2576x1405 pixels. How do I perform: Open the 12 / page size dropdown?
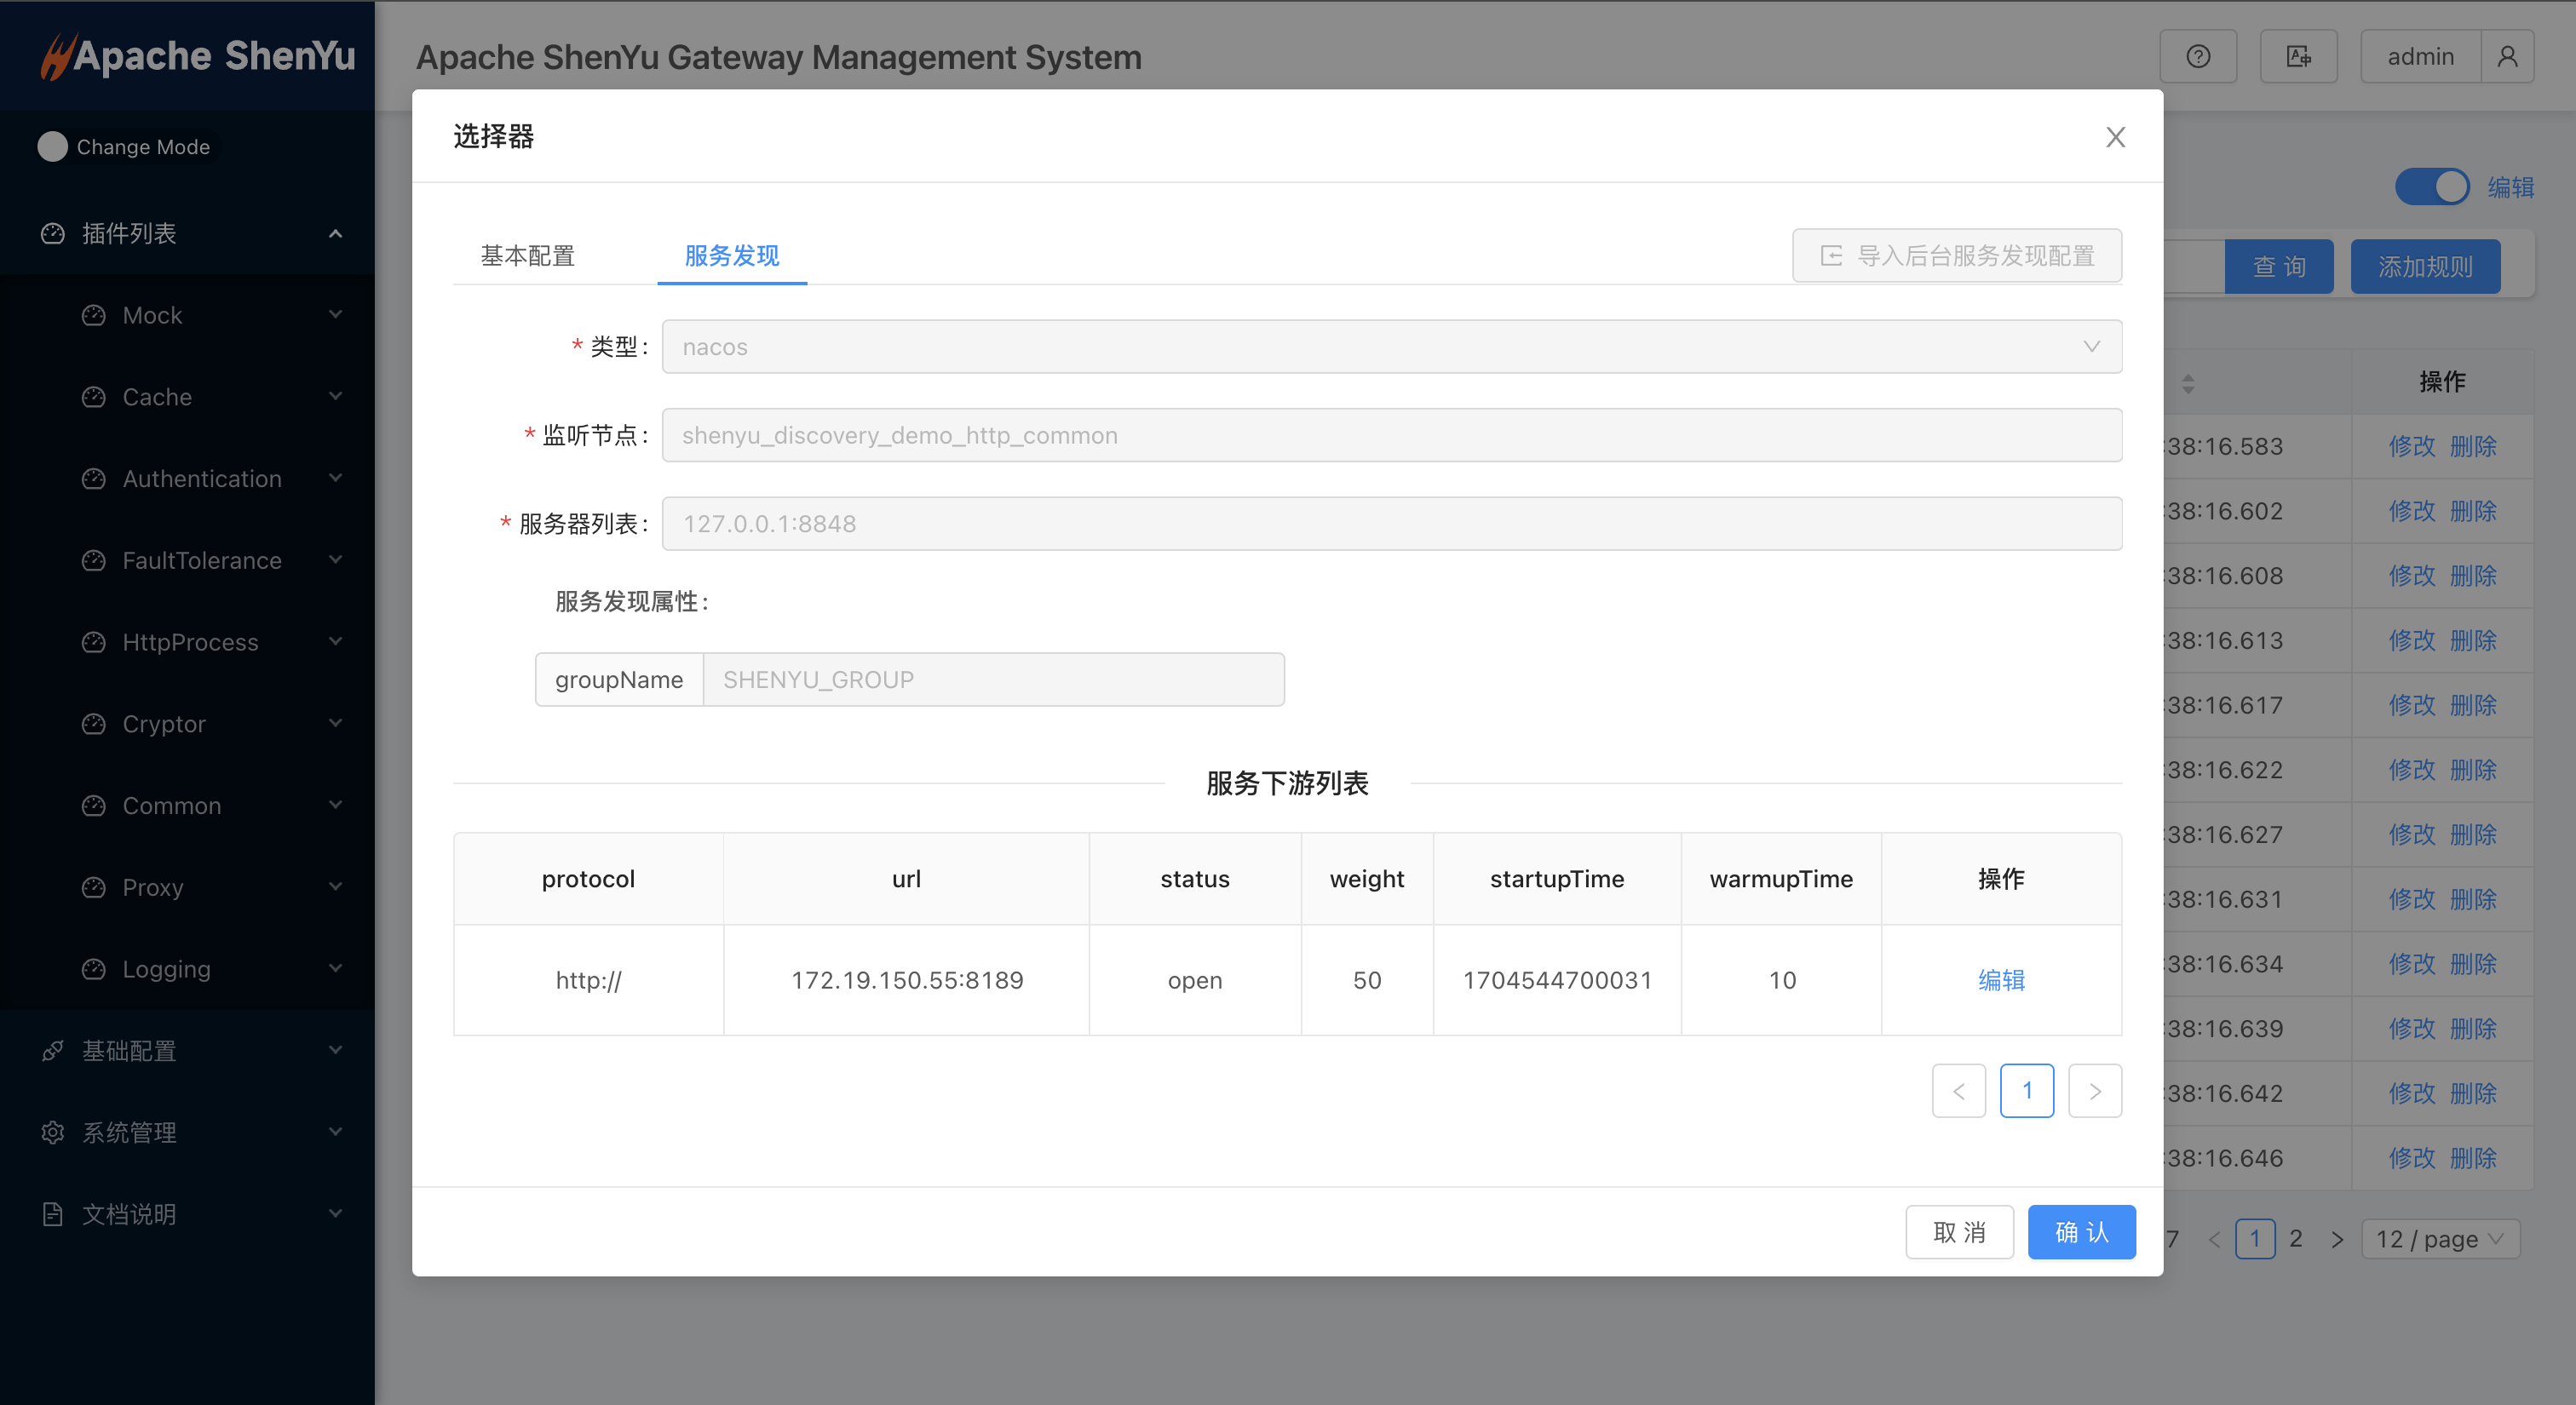click(x=2440, y=1239)
